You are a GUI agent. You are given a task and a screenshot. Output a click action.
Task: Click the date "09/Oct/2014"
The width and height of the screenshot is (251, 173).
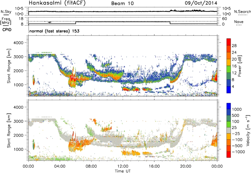(x=201, y=3)
